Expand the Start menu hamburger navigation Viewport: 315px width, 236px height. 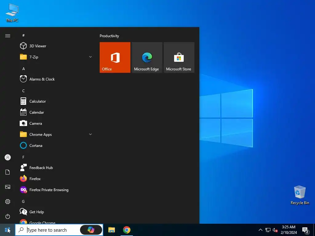8,36
